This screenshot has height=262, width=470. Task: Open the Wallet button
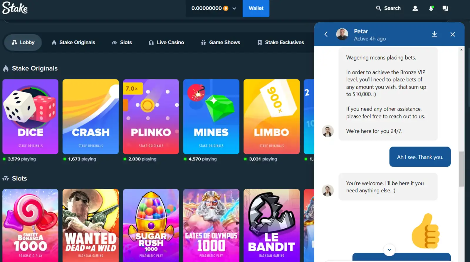point(256,8)
